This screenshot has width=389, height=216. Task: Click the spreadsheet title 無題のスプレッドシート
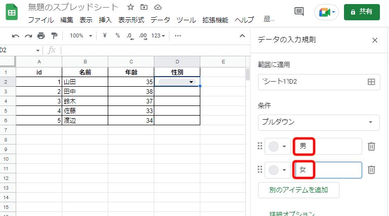73,7
